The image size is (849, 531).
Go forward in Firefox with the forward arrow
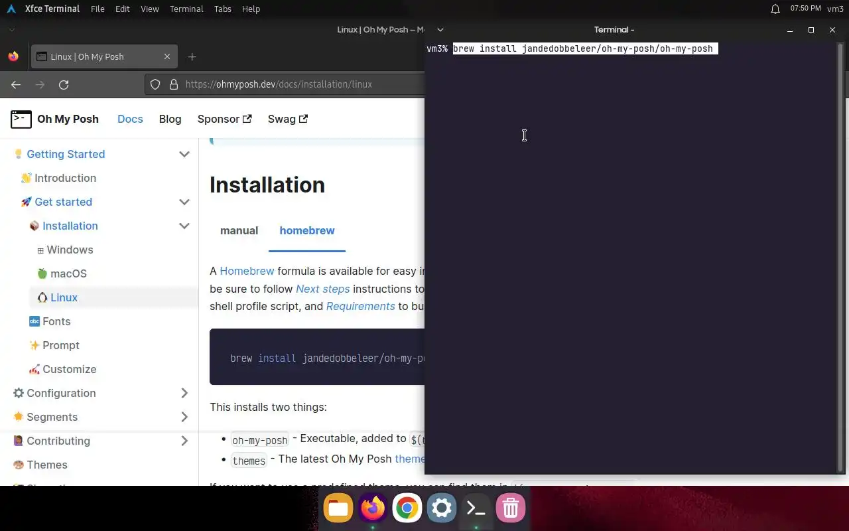tap(40, 84)
